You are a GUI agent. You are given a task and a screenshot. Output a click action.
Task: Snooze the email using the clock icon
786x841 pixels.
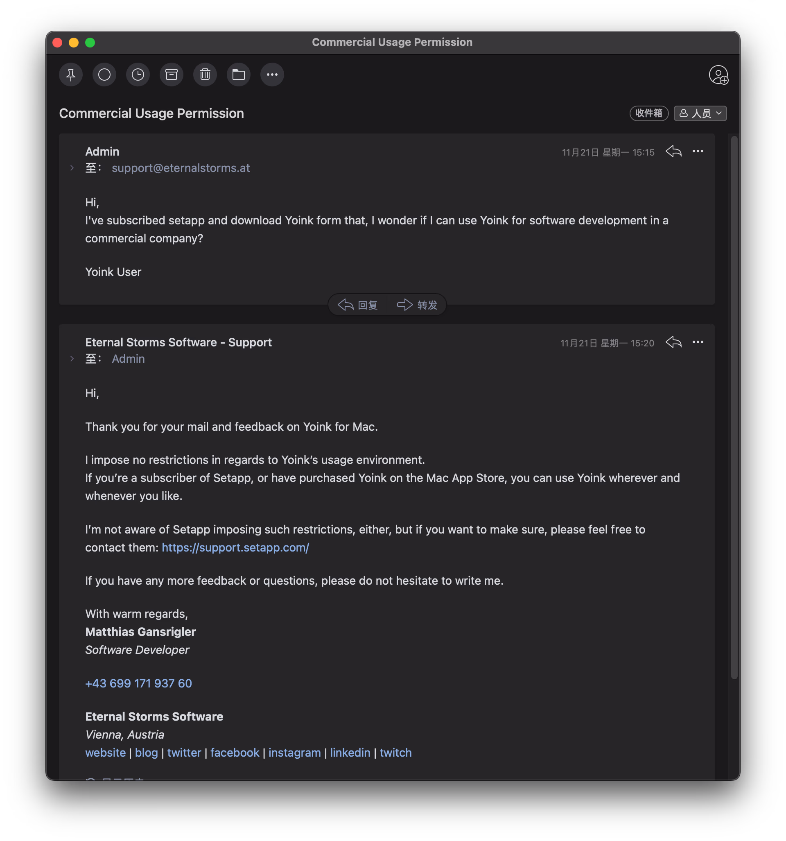[x=138, y=75]
